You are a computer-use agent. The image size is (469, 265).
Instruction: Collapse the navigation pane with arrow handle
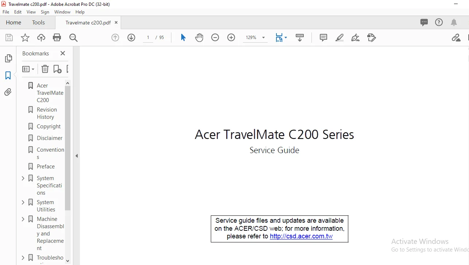point(77,156)
